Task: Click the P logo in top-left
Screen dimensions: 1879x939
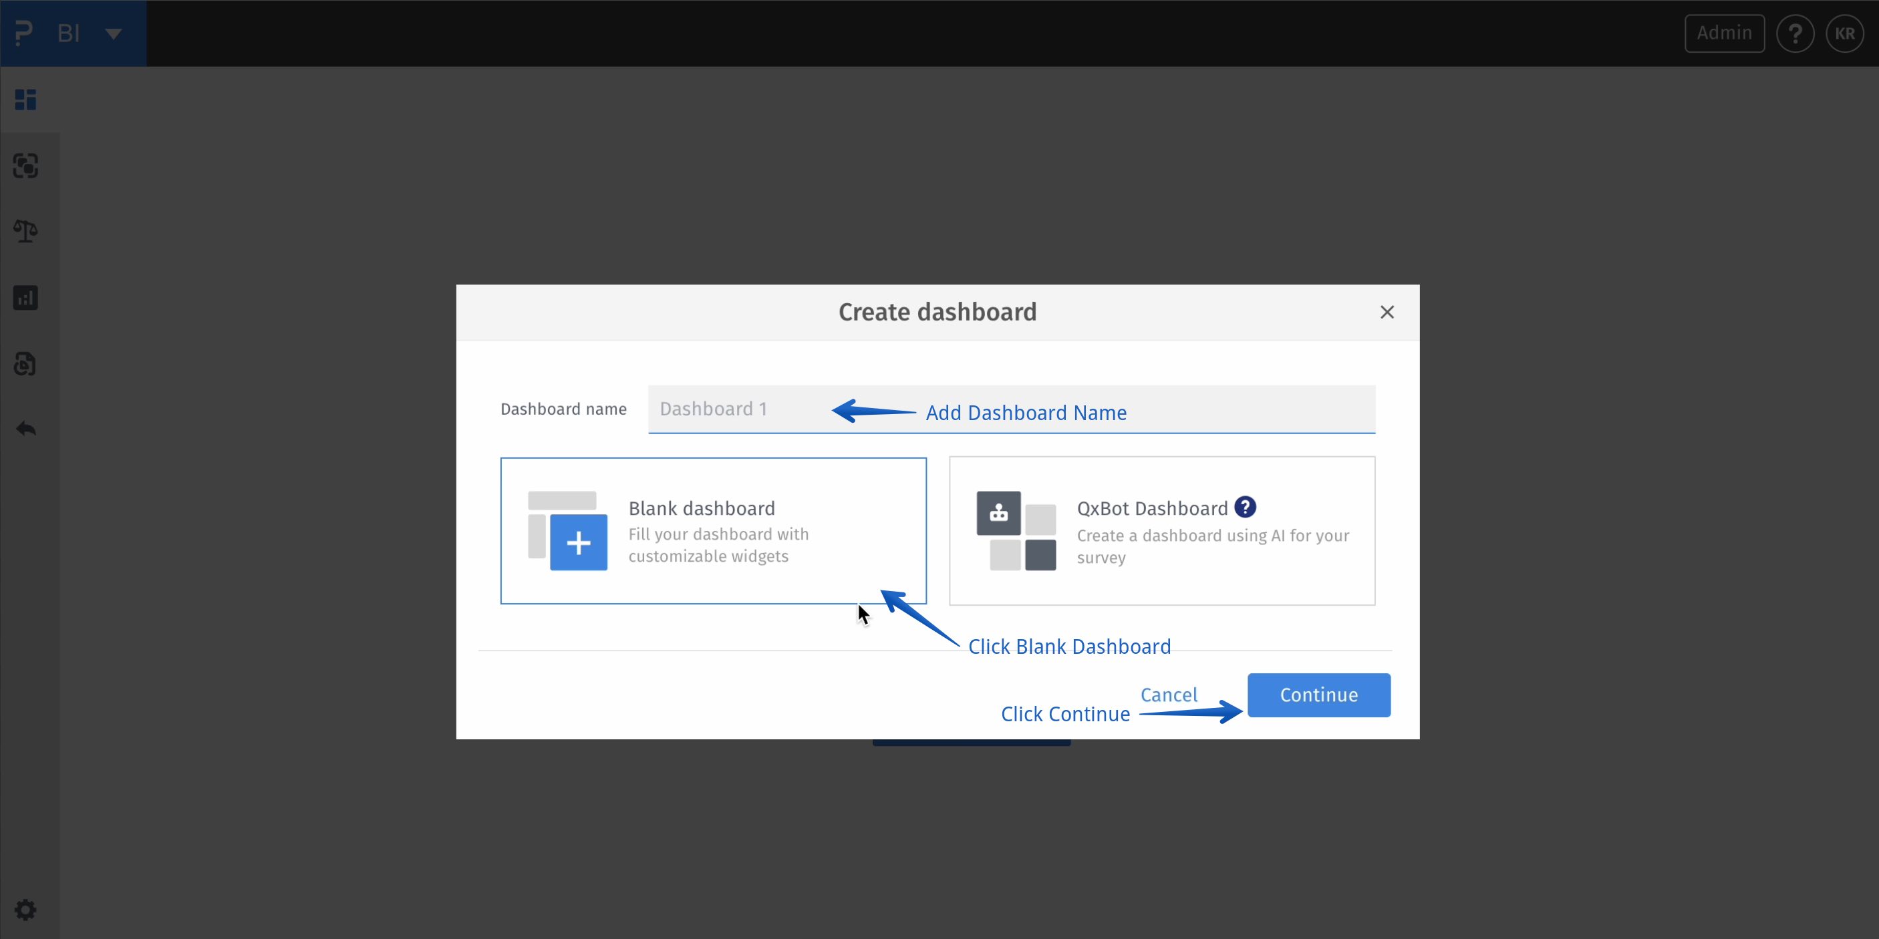Action: 23,33
